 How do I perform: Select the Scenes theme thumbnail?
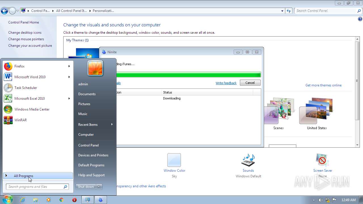[280, 111]
